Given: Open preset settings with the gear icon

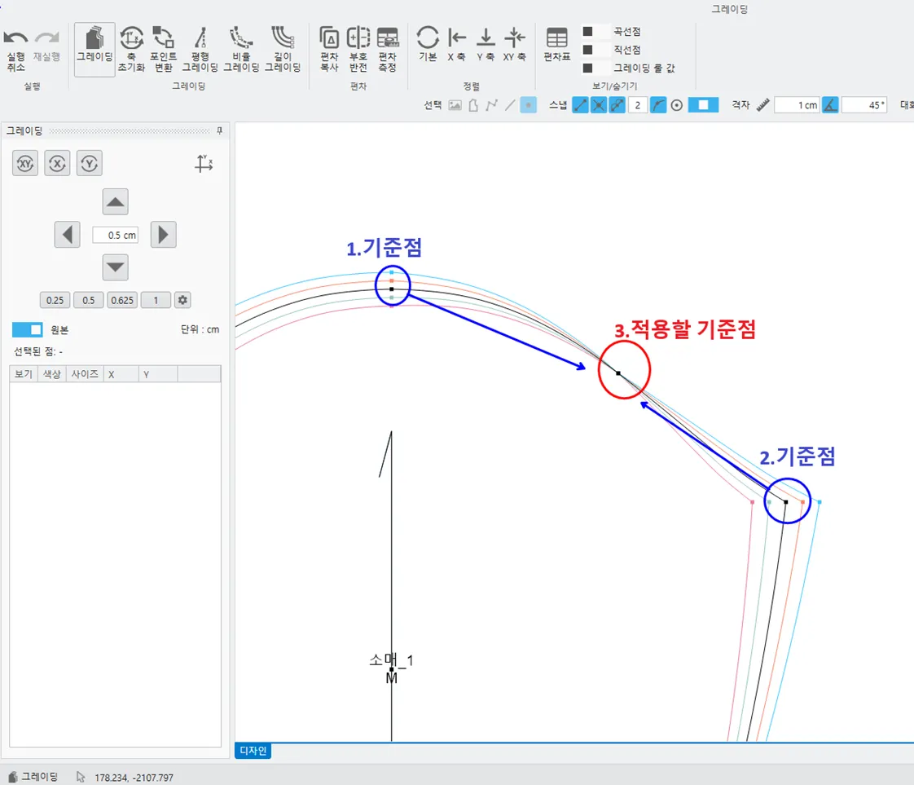Looking at the screenshot, I should point(183,300).
